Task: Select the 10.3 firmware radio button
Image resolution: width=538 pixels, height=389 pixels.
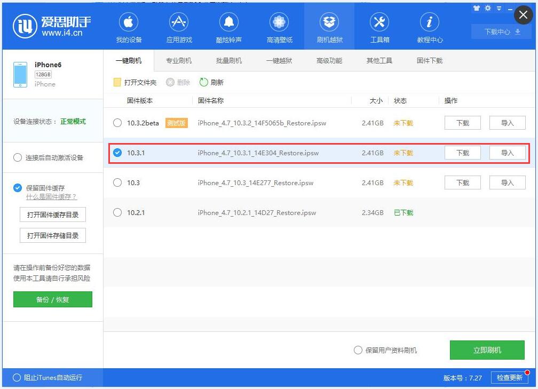Action: (x=117, y=182)
